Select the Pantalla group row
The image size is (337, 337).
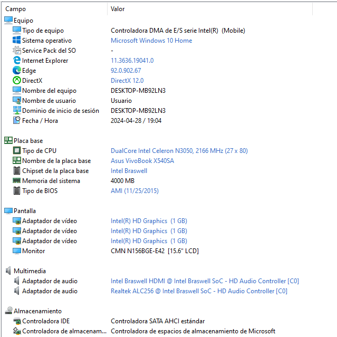tap(24, 211)
